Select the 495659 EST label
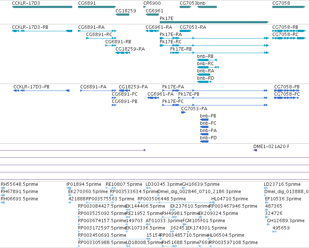The width and height of the screenshot is (309, 248). [281, 228]
